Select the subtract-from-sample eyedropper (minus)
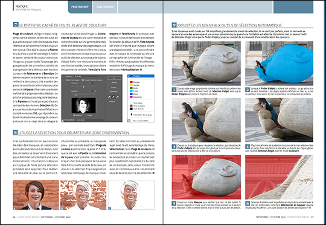This screenshot has width=326, height=225. pos(118,97)
